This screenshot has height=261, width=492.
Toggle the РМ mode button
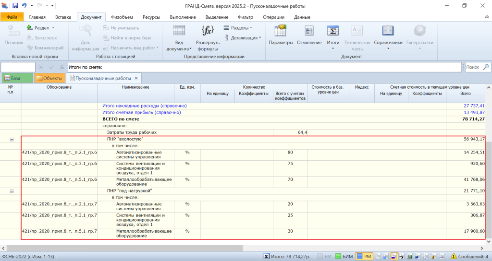tap(364, 257)
